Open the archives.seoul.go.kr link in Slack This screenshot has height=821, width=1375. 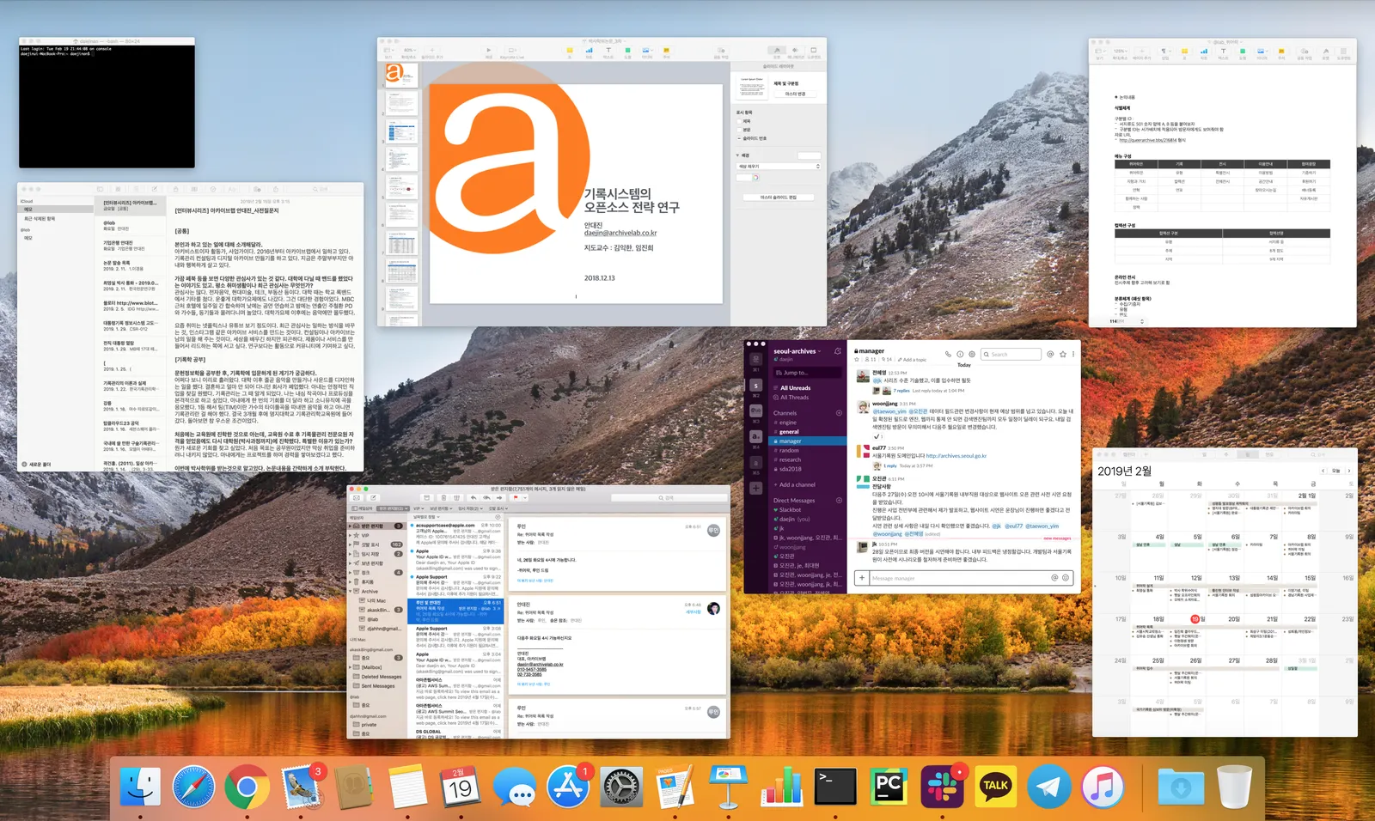956,456
